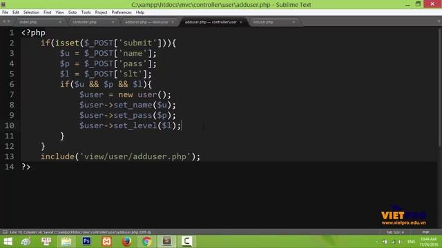Open Firefox from the taskbar

(126, 241)
